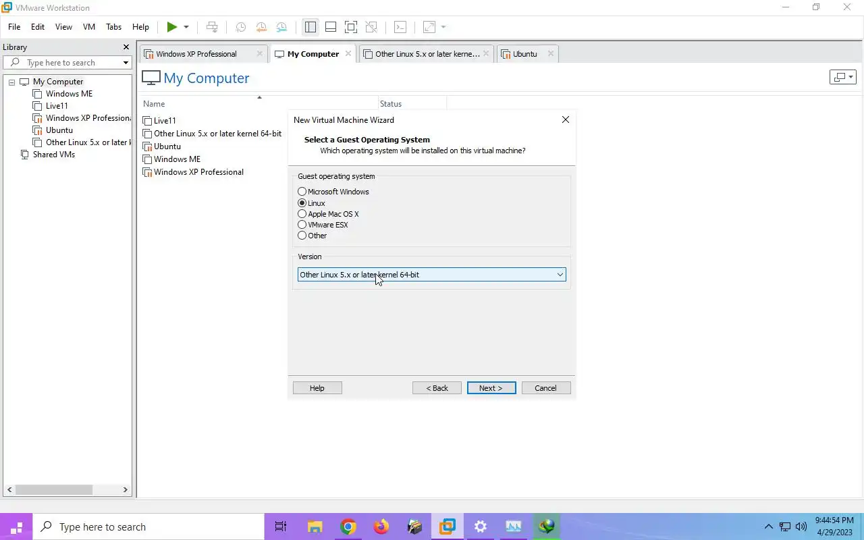
Task: Click Take Snapshot clock icon
Action: pos(240,27)
